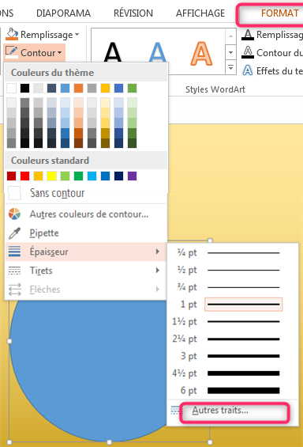The image size is (303, 447).
Task: Set line weight to 4½ pt
Action: click(233, 373)
